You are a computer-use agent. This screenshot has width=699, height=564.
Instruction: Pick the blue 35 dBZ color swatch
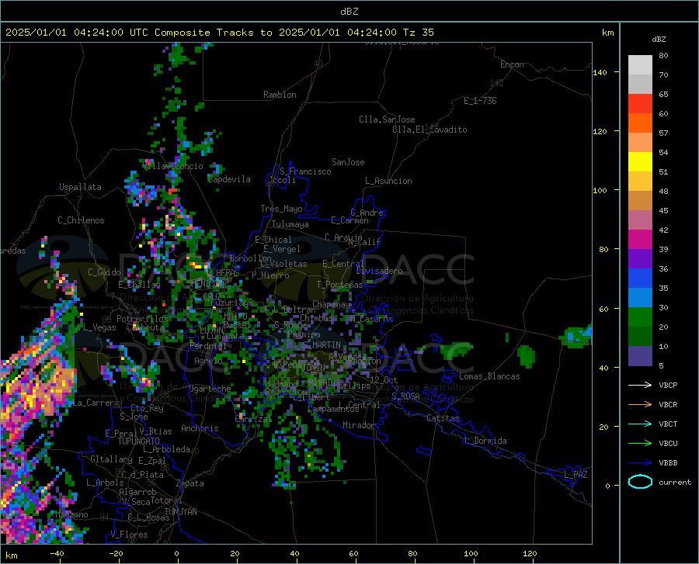[640, 279]
